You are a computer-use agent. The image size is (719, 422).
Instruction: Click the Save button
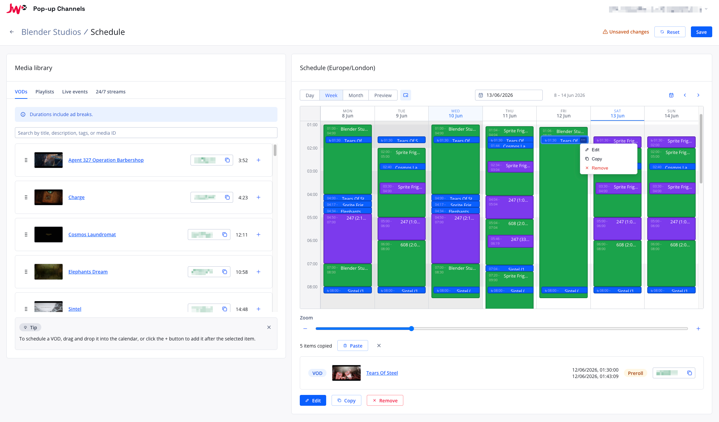pos(701,32)
